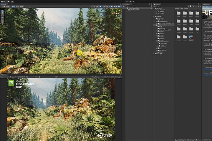Click the Pause button in the top toolbar

coord(130,1)
